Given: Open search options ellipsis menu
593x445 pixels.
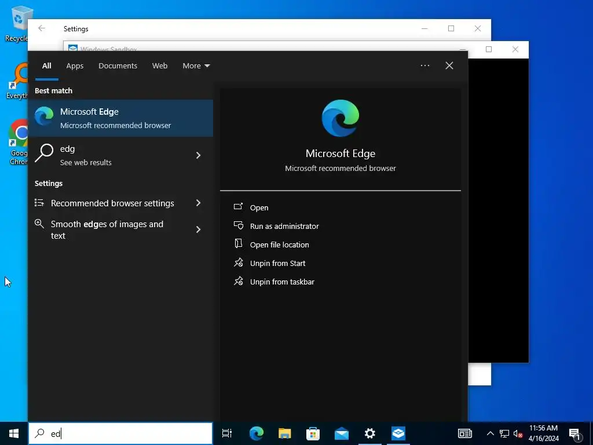Looking at the screenshot, I should coord(425,65).
